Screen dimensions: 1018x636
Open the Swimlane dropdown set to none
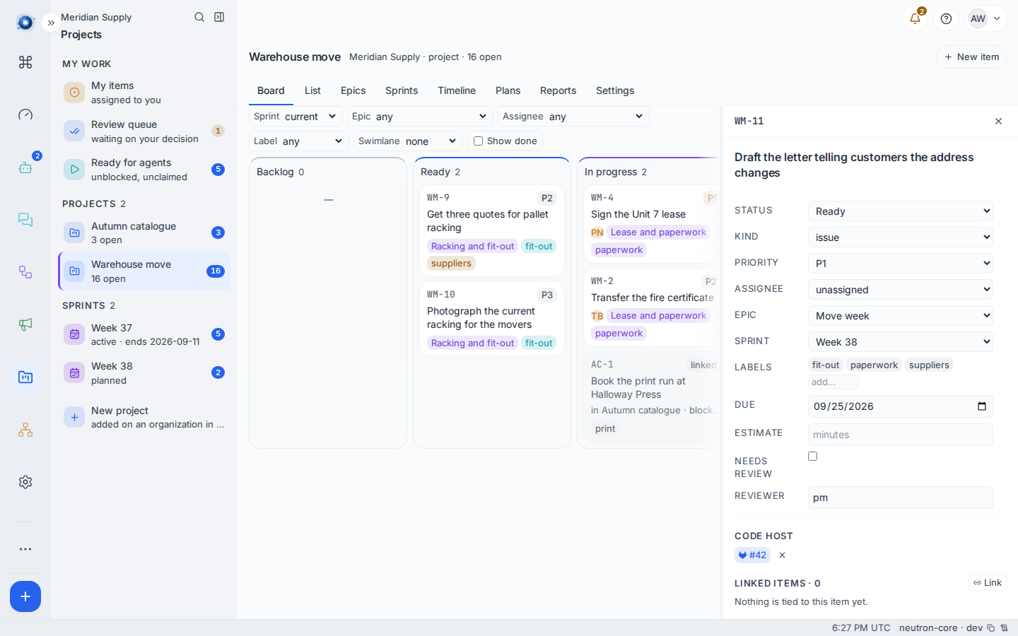(x=408, y=141)
